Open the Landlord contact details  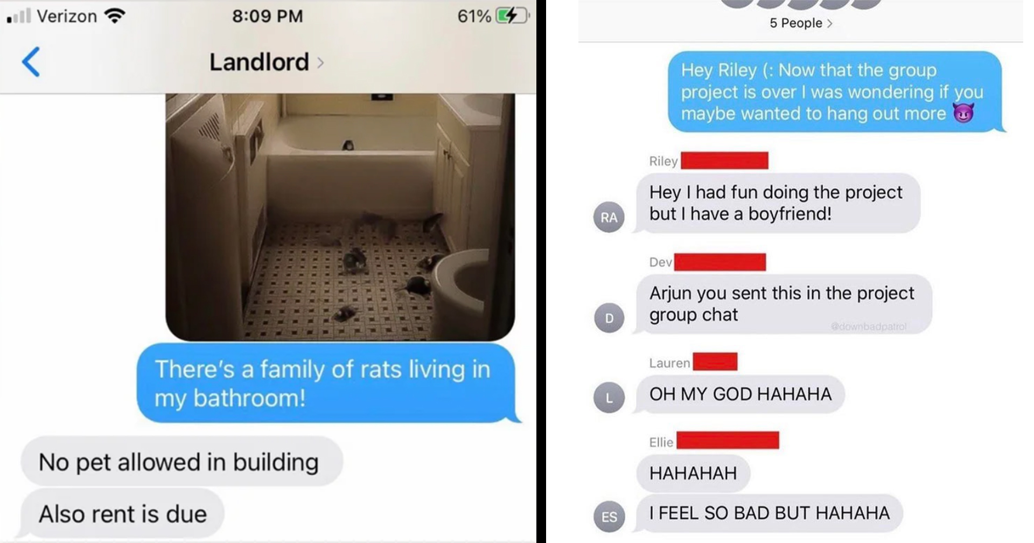tap(267, 62)
